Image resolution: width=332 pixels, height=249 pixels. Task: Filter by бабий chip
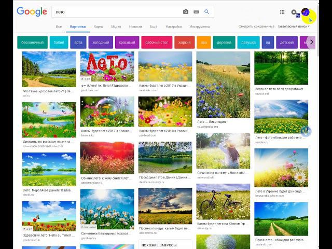click(59, 43)
